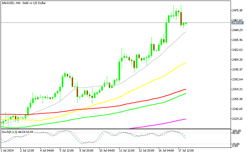Click the 2435.96 price axis label
The image size is (247, 154).
pos(237,40)
